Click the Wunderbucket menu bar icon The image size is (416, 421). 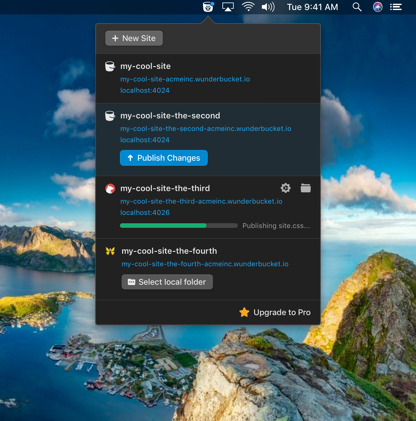(x=208, y=7)
